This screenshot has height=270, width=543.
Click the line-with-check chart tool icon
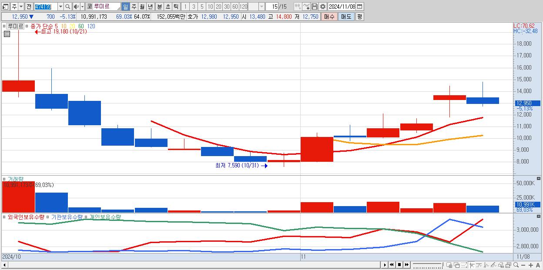point(306,7)
